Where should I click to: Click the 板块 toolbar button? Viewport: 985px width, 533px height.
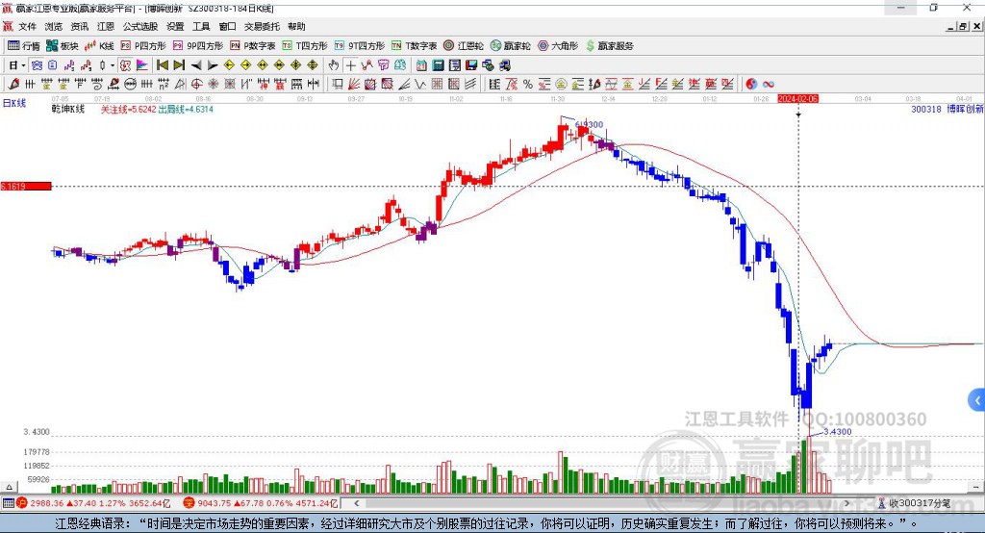(x=63, y=46)
